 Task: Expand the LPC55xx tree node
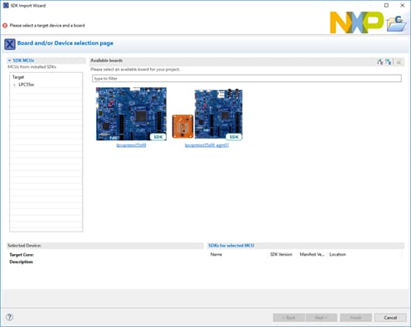click(14, 85)
